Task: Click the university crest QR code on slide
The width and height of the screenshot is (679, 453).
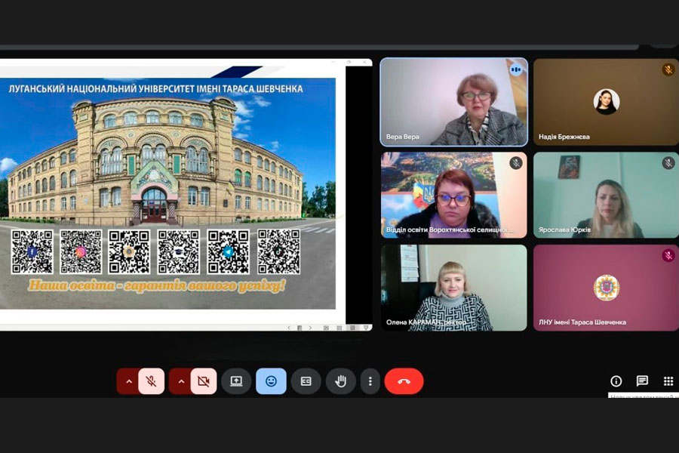Action: coord(129,252)
